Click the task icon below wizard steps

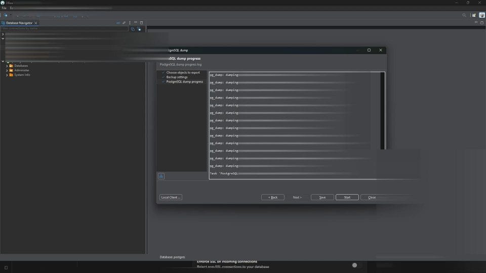tap(161, 176)
